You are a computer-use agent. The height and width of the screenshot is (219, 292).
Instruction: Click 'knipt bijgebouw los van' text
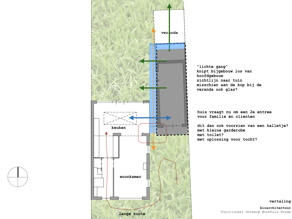point(224,71)
